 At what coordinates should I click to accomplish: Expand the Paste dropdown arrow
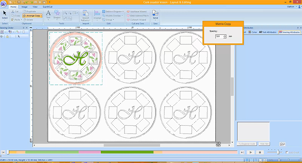coord(22,20)
